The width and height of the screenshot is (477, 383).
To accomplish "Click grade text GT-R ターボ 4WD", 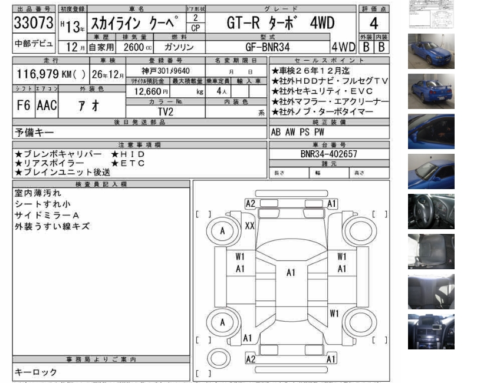I will [x=281, y=23].
